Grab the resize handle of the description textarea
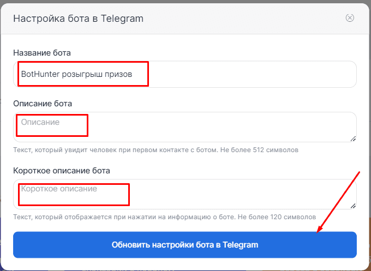Screen dimensions: 371x271 click(x=353, y=138)
